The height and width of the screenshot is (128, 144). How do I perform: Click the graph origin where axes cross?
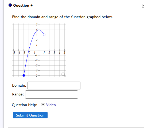[39, 50]
